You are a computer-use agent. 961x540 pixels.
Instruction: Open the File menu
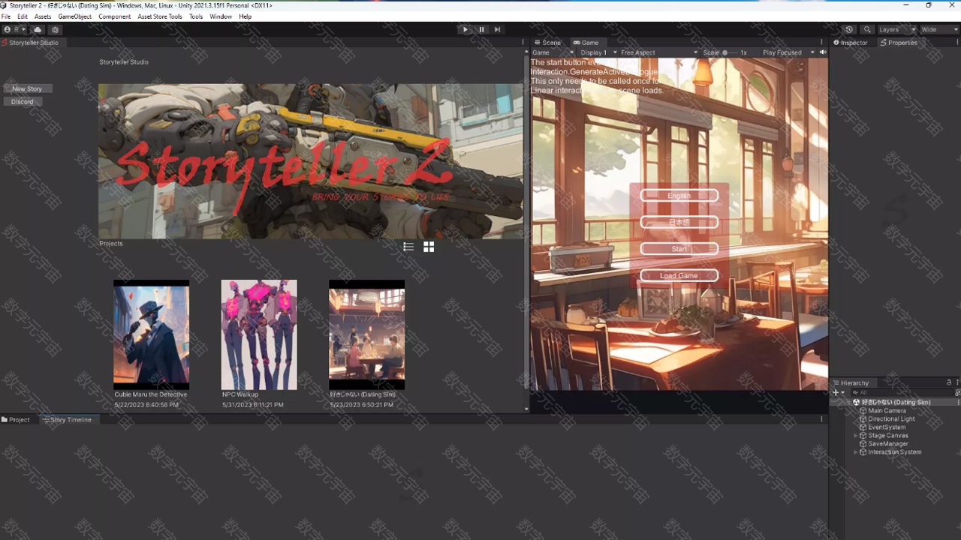[6, 16]
